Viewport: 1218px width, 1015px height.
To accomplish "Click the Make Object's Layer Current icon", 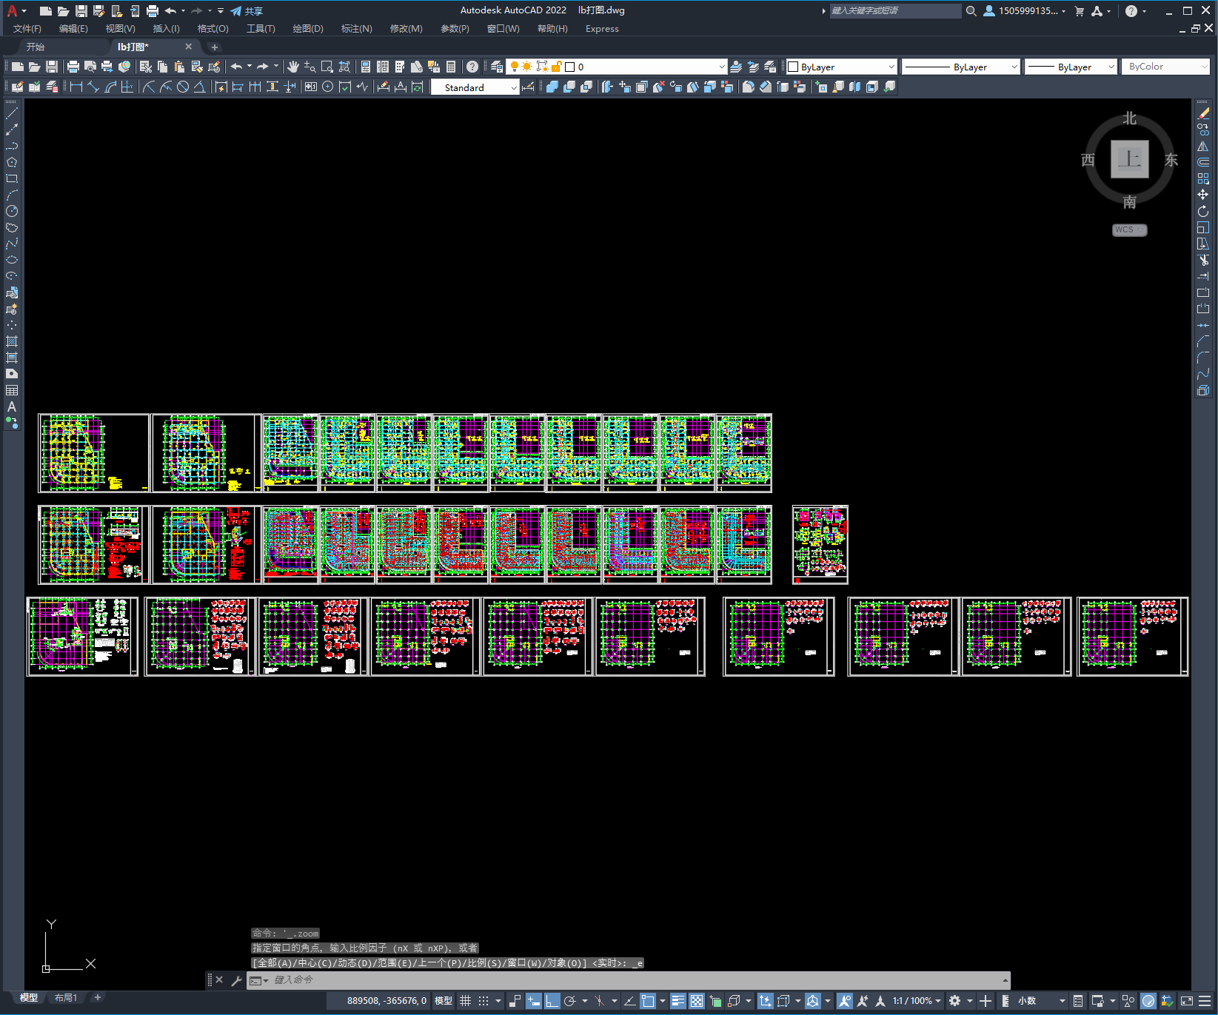I will [x=736, y=67].
